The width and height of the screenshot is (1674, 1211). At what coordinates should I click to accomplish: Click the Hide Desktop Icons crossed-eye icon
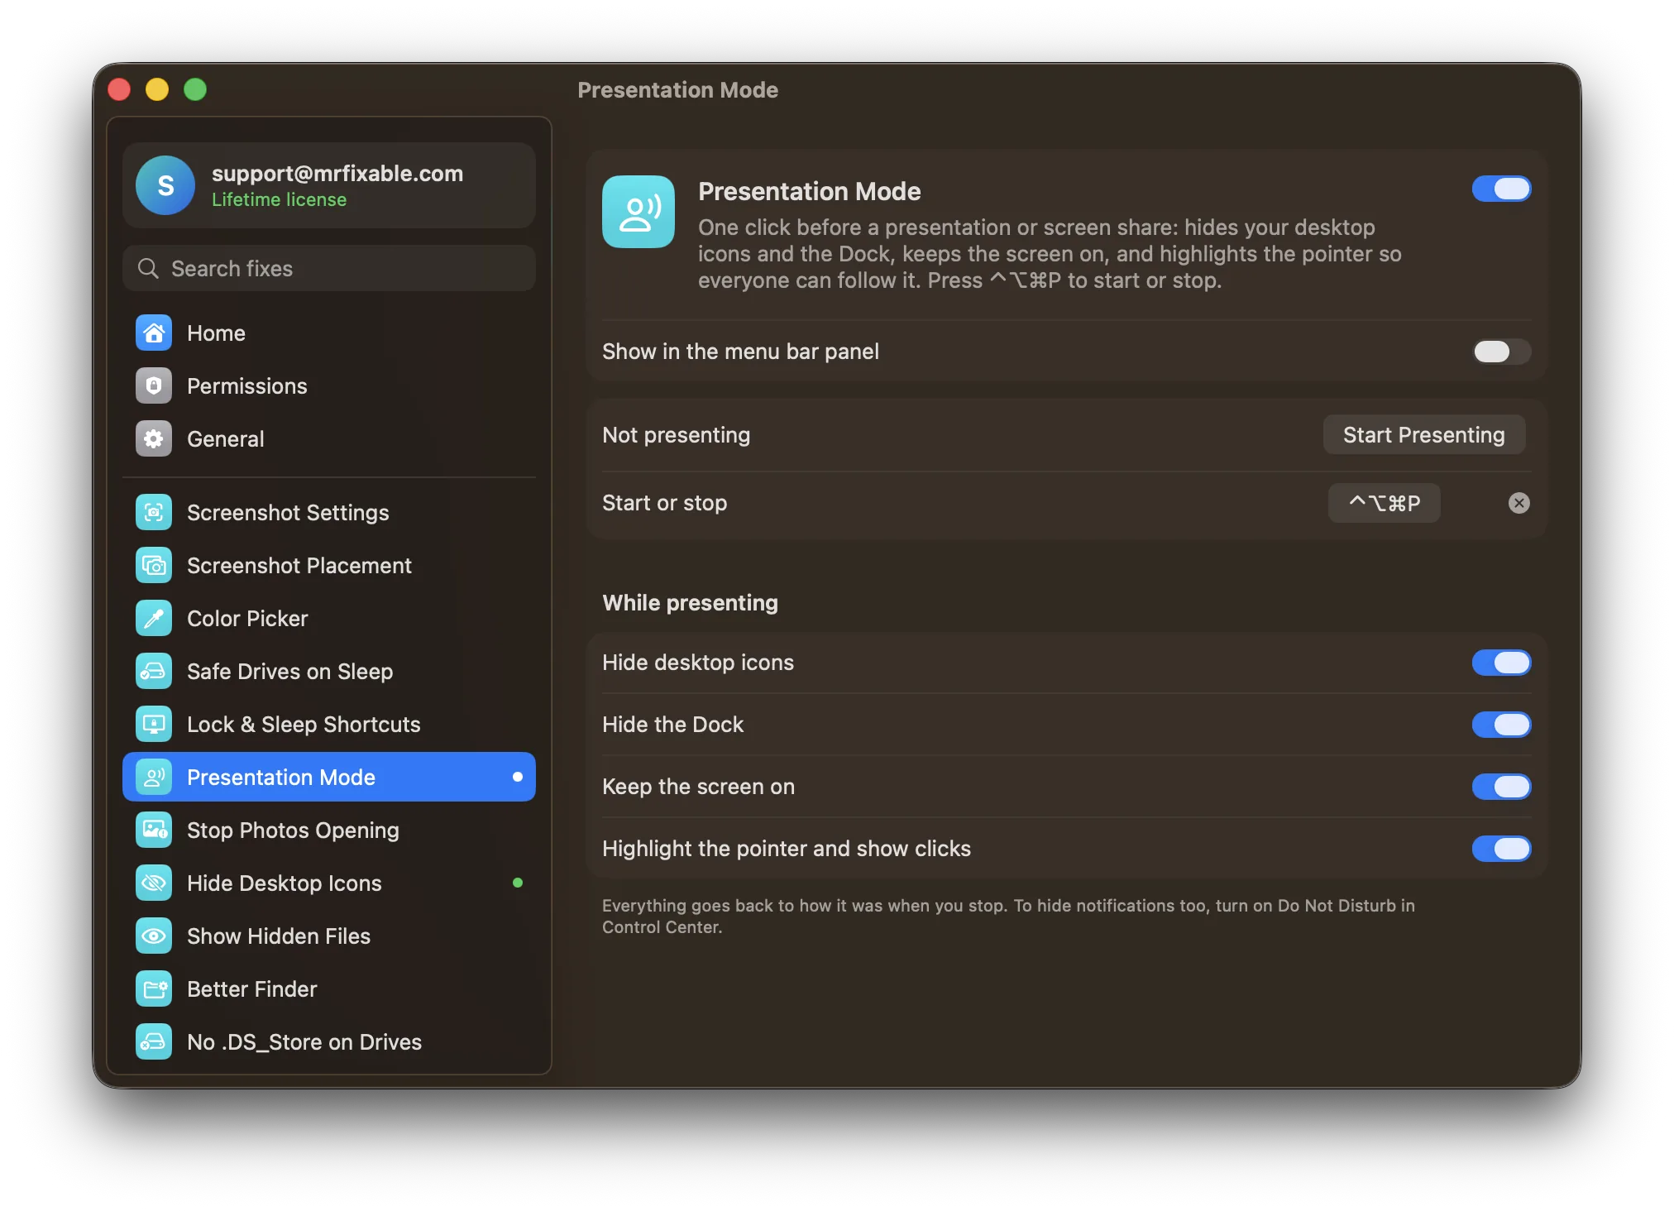pos(154,883)
